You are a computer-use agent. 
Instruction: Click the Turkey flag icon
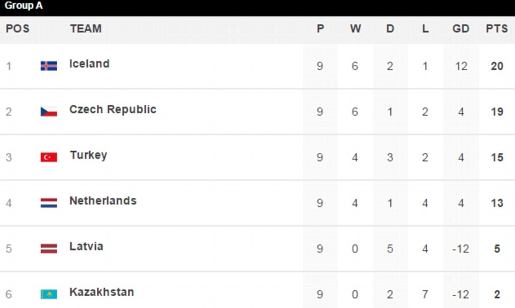[49, 157]
